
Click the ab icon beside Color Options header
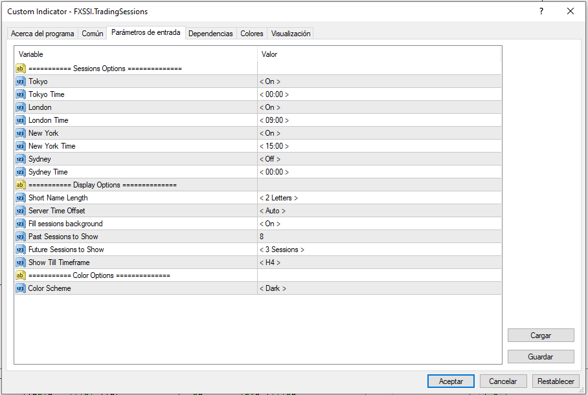[x=20, y=275]
